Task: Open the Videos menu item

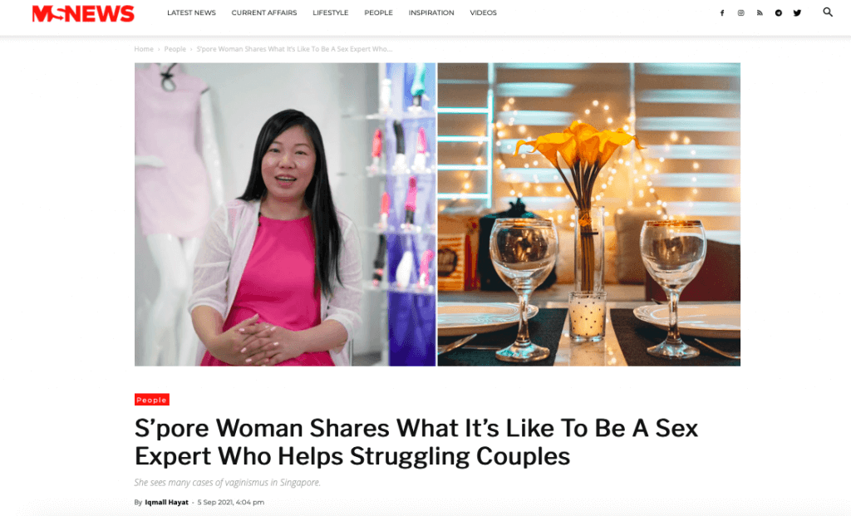Action: point(483,12)
